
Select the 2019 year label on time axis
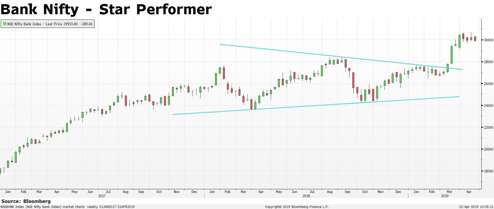(445, 196)
